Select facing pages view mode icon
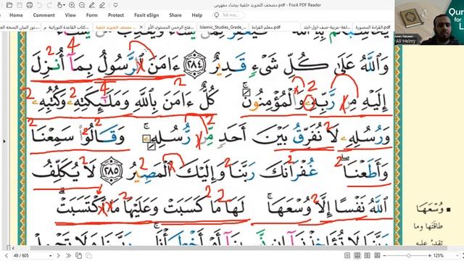The width and height of the screenshot is (464, 261). coord(368,255)
